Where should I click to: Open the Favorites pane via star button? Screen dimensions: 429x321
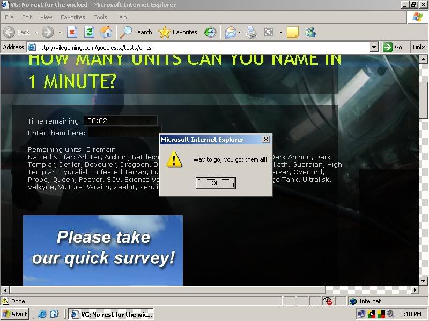click(177, 32)
